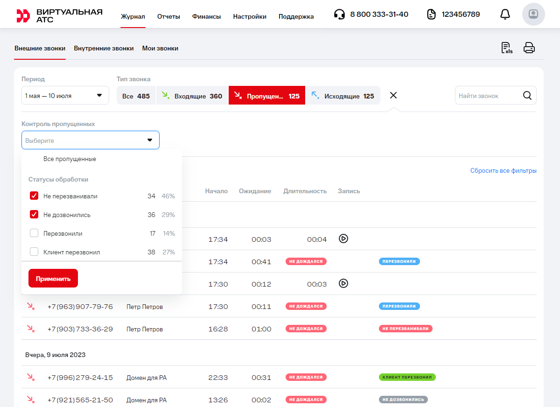Screen dimensions: 560x407
Task: Click the 'Найти звонок' search field
Action: click(x=488, y=96)
